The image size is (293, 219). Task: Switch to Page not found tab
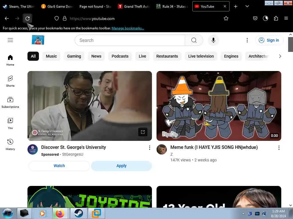[95, 7]
